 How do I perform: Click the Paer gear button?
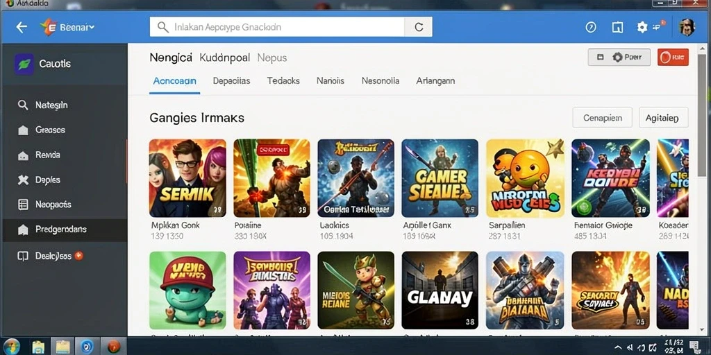[x=619, y=57]
